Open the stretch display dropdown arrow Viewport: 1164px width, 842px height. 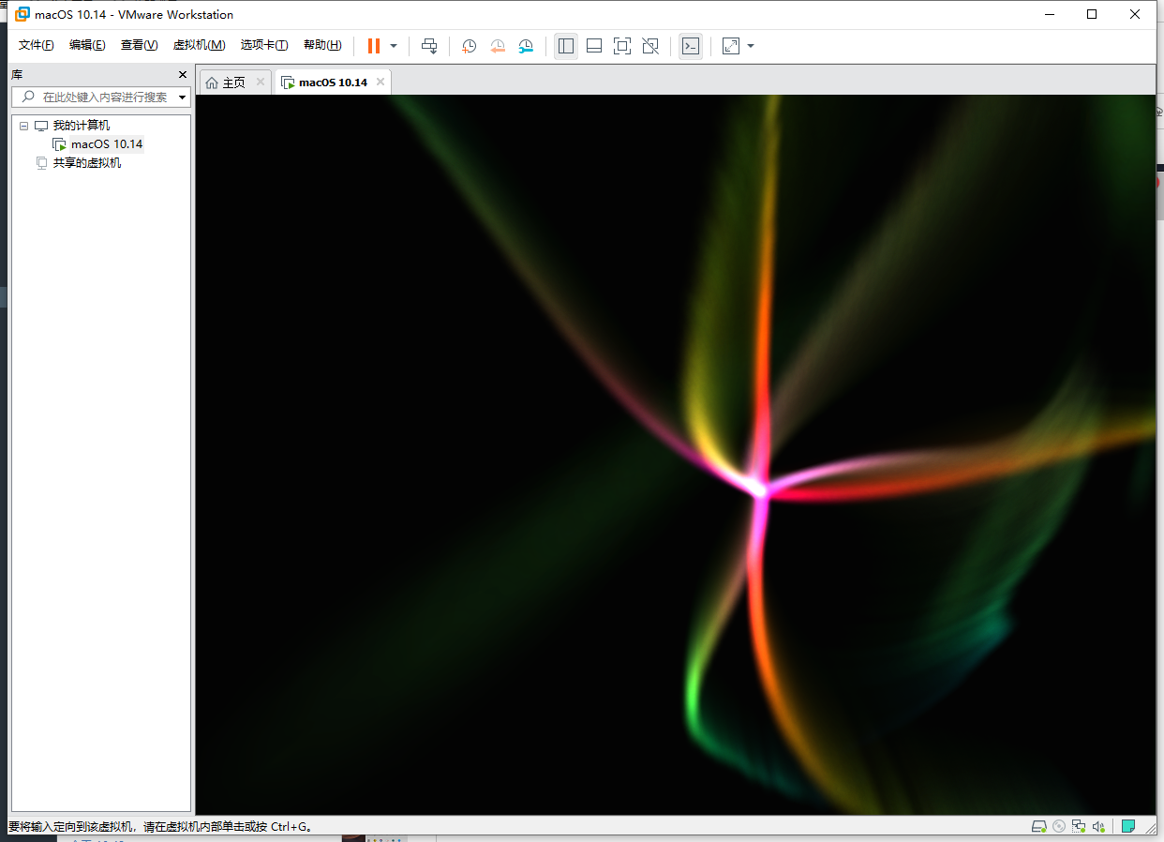tap(751, 46)
